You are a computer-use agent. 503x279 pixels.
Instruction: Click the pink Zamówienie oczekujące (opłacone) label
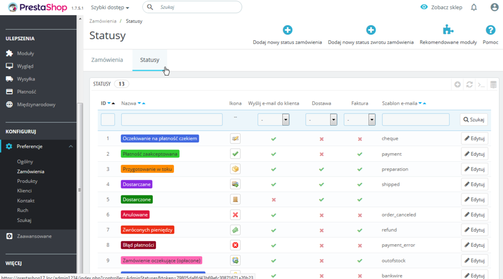161,260
